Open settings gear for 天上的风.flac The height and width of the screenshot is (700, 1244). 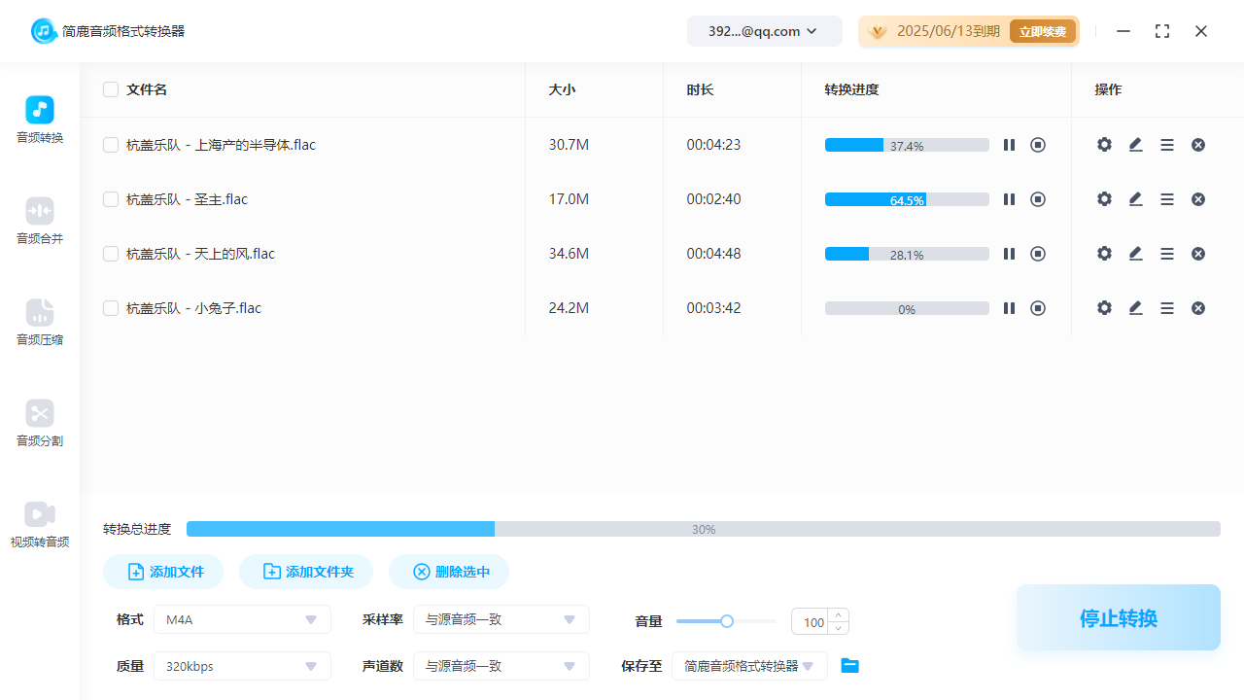tap(1104, 254)
